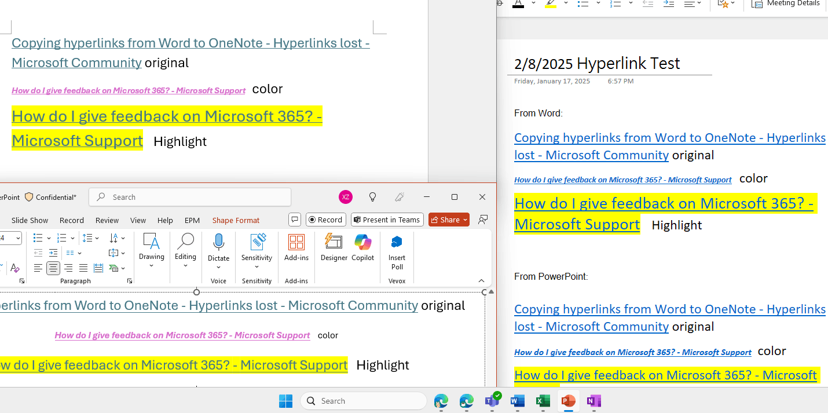Click the Present in Teams button
The image size is (828, 413).
pyautogui.click(x=387, y=220)
